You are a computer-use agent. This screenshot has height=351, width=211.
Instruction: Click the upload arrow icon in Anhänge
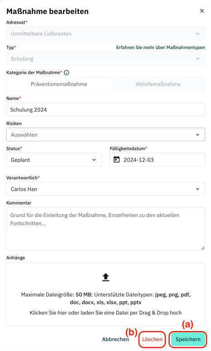(105, 277)
